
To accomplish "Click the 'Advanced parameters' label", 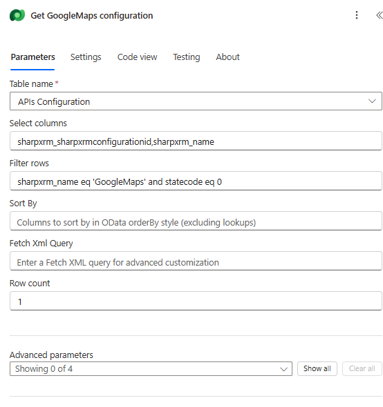I will click(51, 355).
